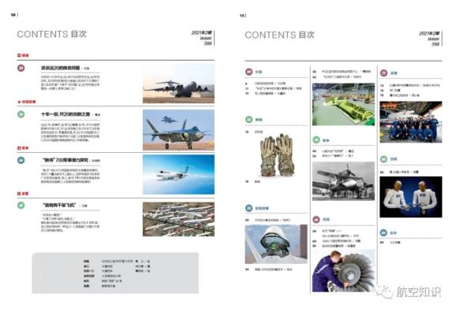Open the two humanoid robots photo
Screen dimensions: 456x312
click(x=410, y=197)
